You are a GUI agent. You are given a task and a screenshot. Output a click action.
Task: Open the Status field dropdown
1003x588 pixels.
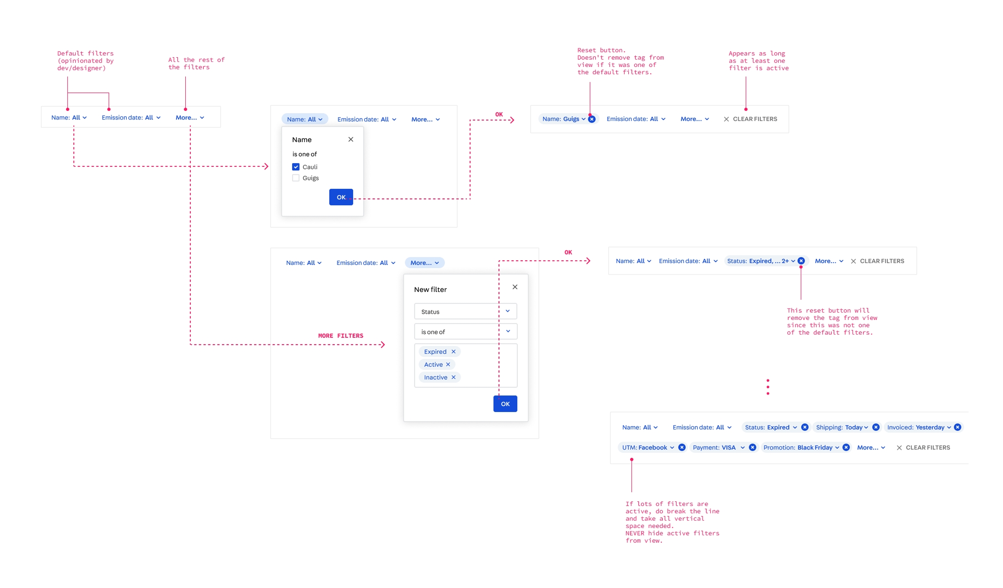point(465,311)
